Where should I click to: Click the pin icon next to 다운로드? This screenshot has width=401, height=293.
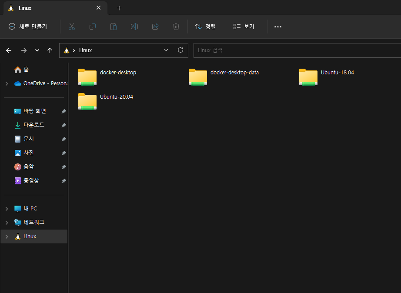point(63,125)
